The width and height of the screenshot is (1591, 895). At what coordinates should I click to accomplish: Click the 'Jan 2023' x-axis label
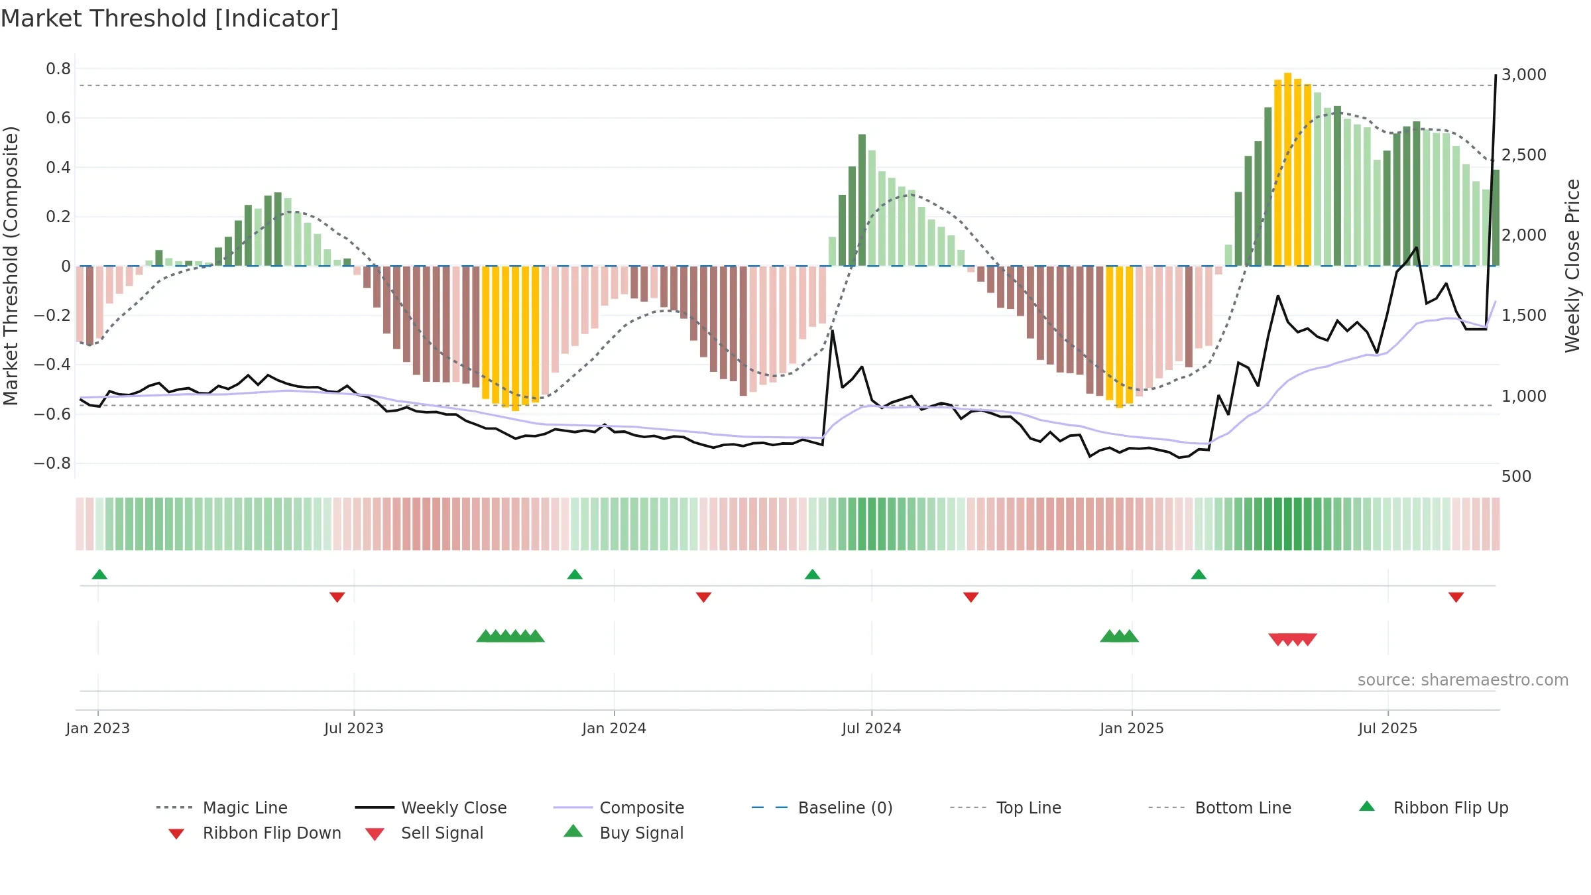pos(98,728)
